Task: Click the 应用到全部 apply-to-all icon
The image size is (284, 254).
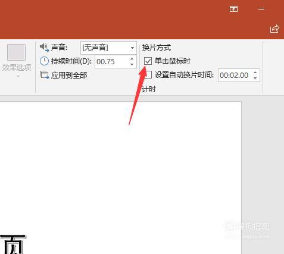Action: pos(44,75)
